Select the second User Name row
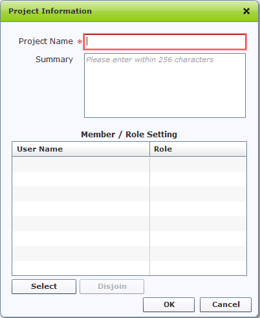The width and height of the screenshot is (260, 318). [x=81, y=179]
